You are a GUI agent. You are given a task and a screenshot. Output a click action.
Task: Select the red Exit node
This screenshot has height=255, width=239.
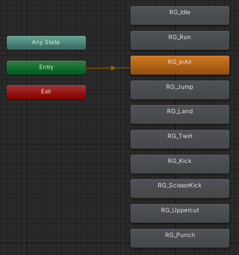[x=46, y=92]
